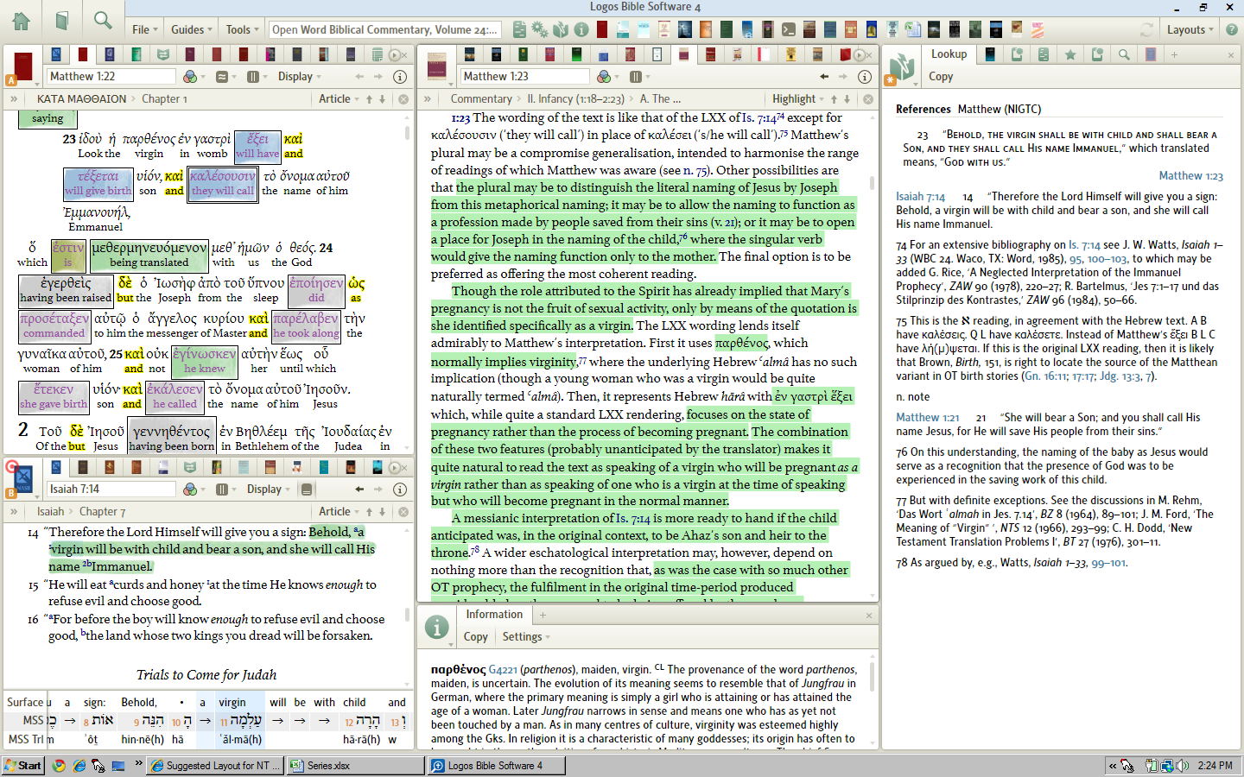Open Display dropdown in Isaiah panel
This screenshot has width=1244, height=777.
268,490
